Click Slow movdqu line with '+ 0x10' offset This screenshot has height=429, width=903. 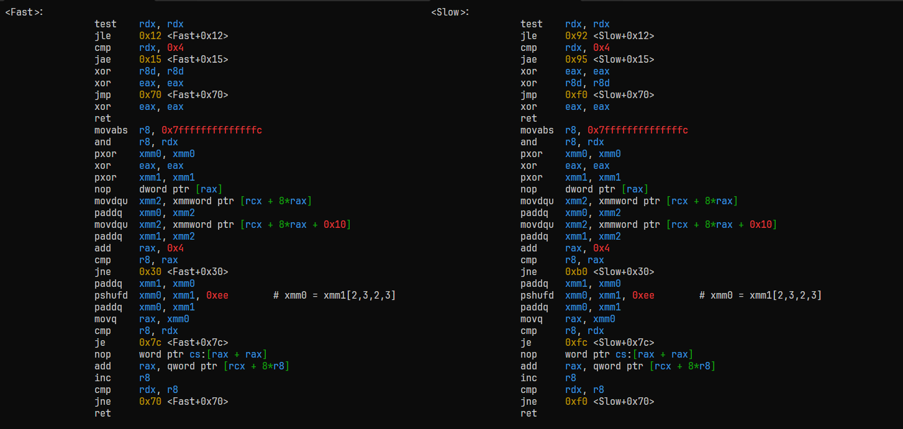coord(649,225)
